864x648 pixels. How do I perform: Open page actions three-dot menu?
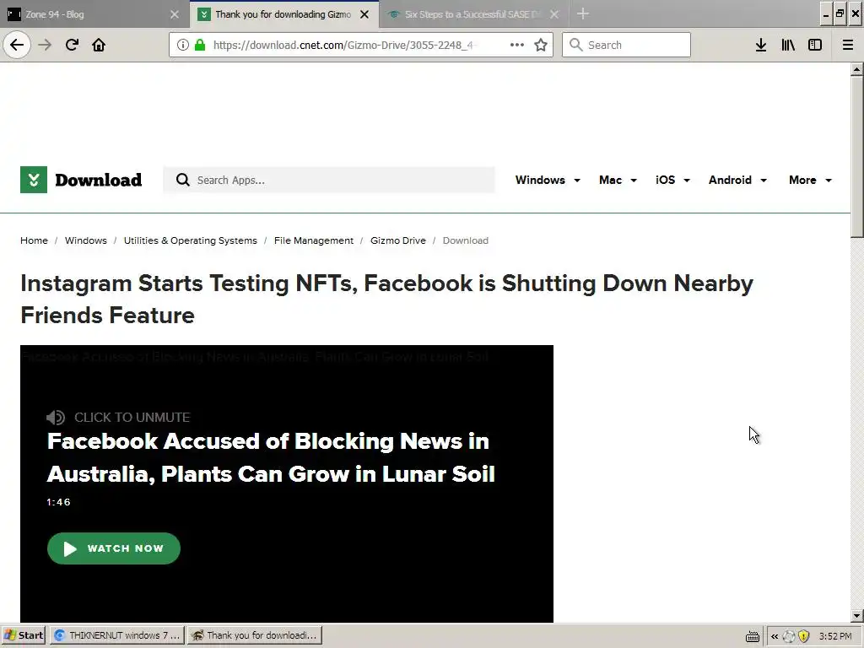coord(517,45)
